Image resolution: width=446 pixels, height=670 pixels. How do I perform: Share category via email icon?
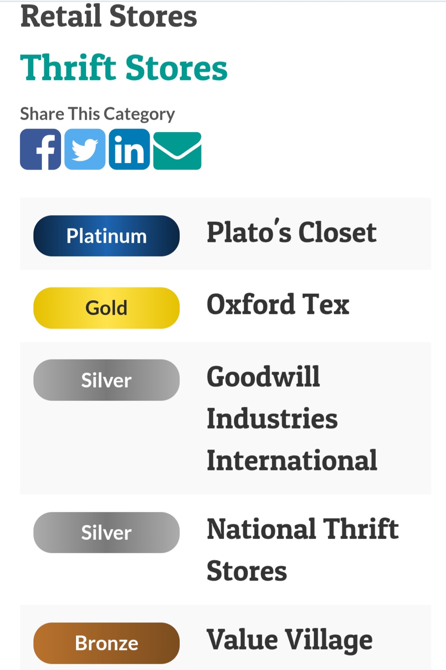tap(177, 151)
